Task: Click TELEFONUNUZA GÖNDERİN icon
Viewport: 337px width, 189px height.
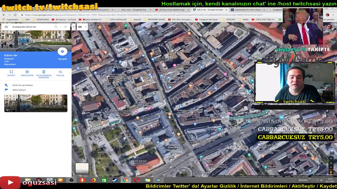Action: point(44,74)
